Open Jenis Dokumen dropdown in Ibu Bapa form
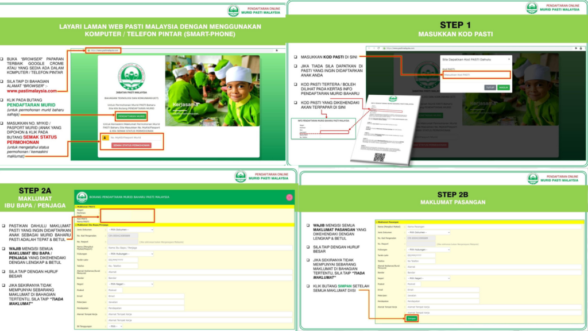 pos(131,229)
